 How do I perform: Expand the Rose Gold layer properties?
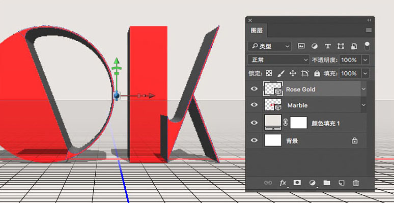pos(363,89)
